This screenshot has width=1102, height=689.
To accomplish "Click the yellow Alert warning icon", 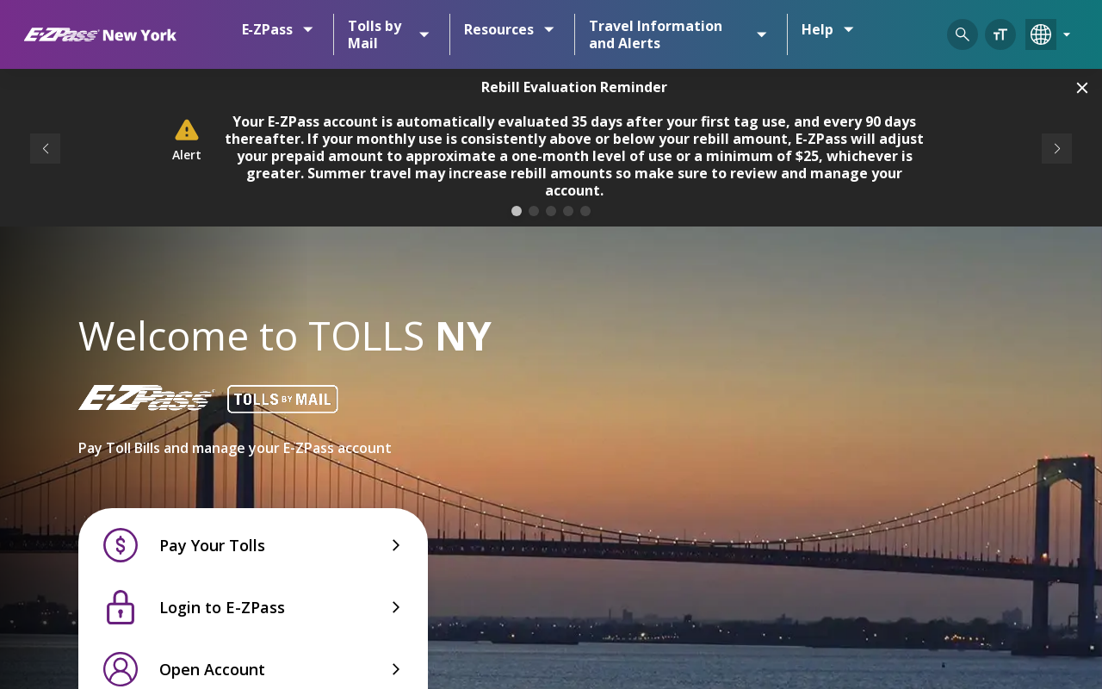I will point(187,130).
